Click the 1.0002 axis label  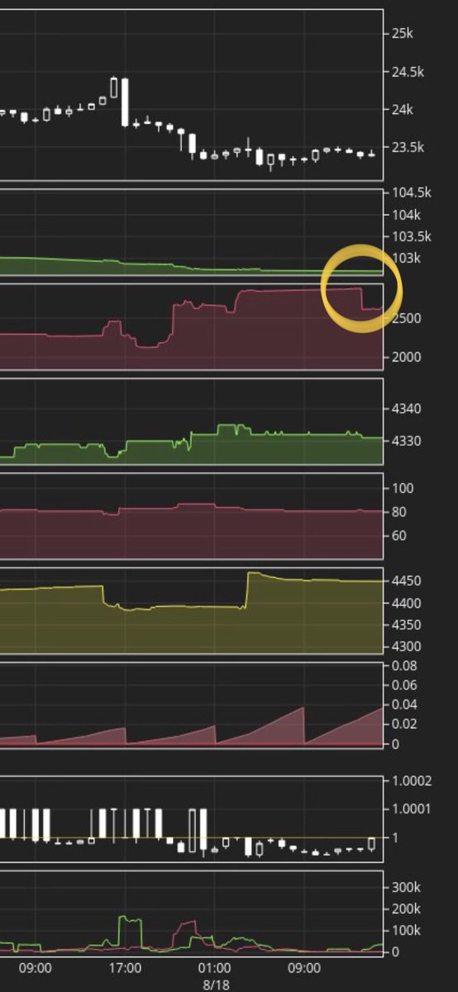tap(413, 781)
